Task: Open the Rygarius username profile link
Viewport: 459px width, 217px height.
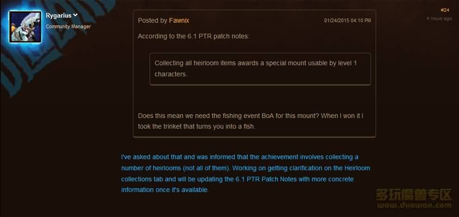Action: 58,16
